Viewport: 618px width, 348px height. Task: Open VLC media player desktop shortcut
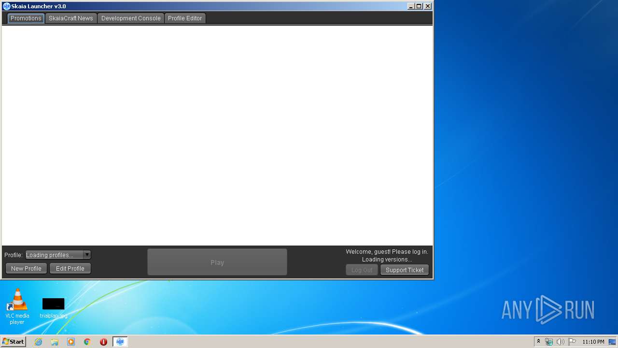click(x=17, y=306)
